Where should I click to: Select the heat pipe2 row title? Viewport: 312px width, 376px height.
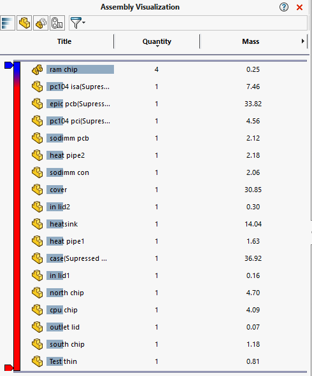[67, 155]
